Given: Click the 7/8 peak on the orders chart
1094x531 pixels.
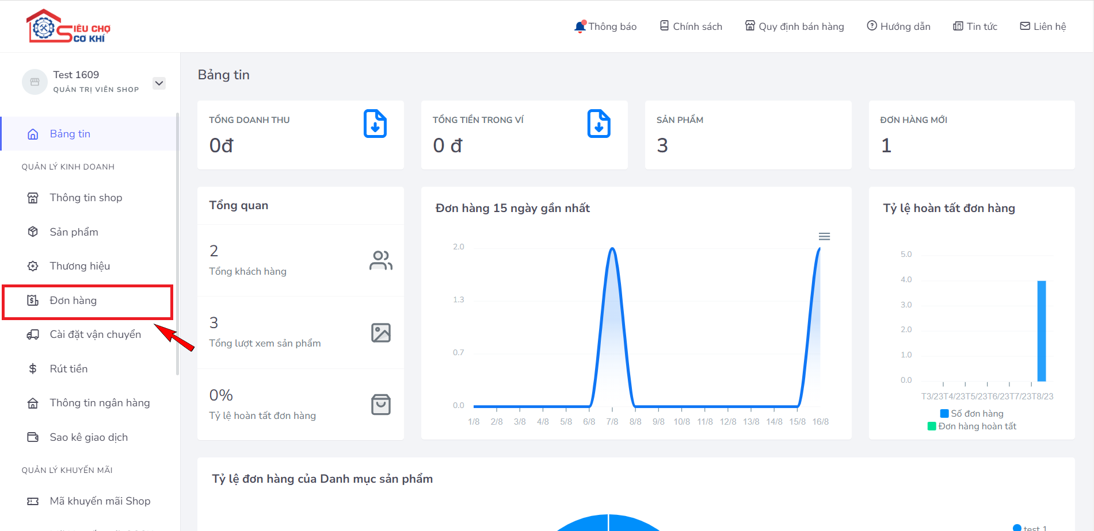Looking at the screenshot, I should [612, 249].
